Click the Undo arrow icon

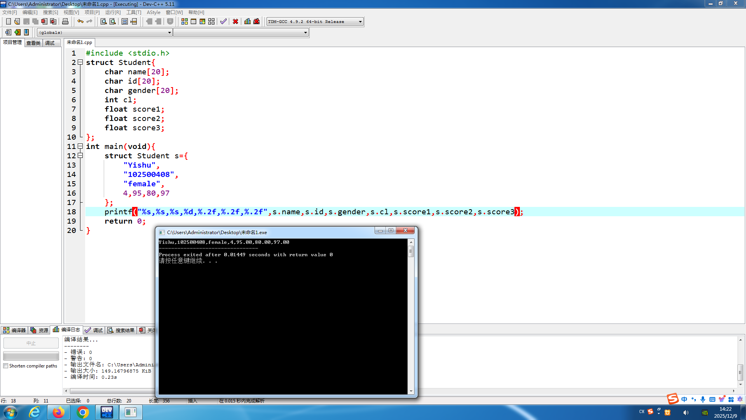click(x=80, y=21)
